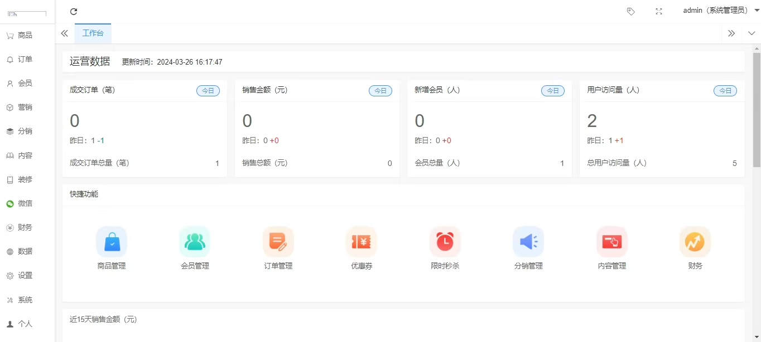Toggle fullscreen icon in header

coord(659,11)
